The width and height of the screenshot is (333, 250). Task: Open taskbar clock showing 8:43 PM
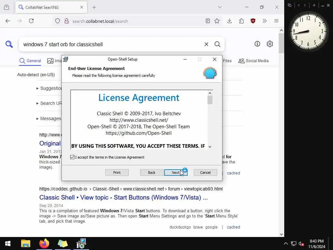click(317, 244)
